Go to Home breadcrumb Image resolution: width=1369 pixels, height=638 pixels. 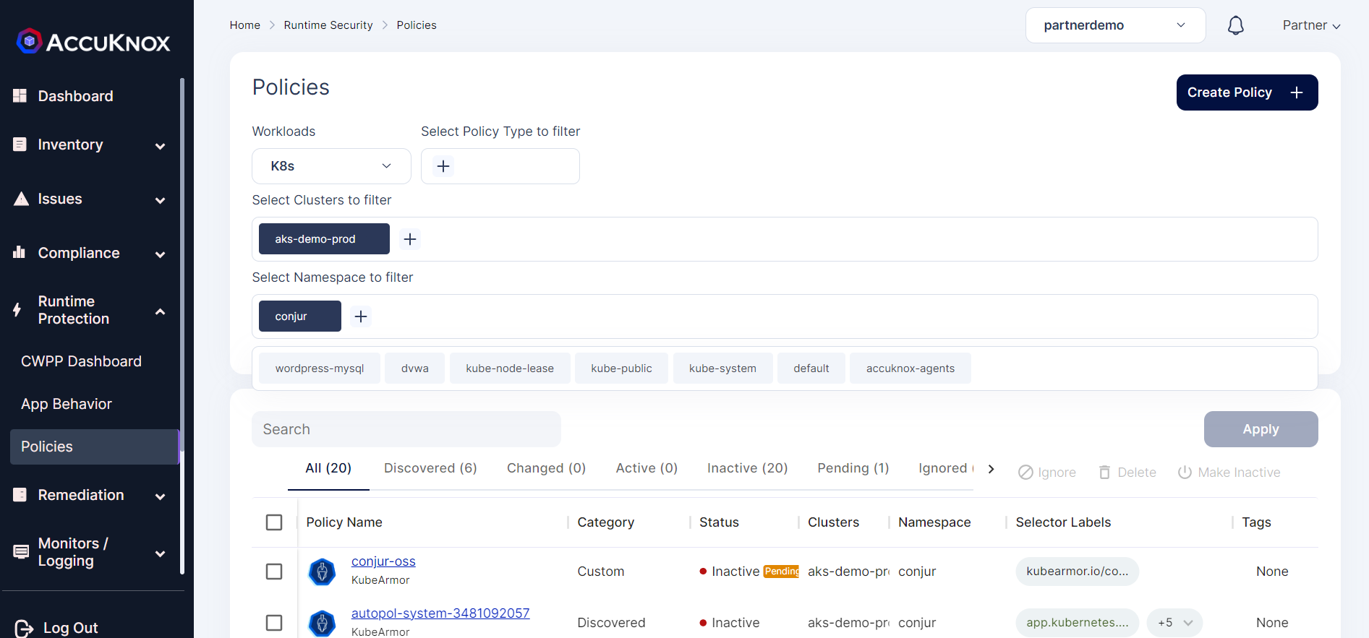click(245, 25)
